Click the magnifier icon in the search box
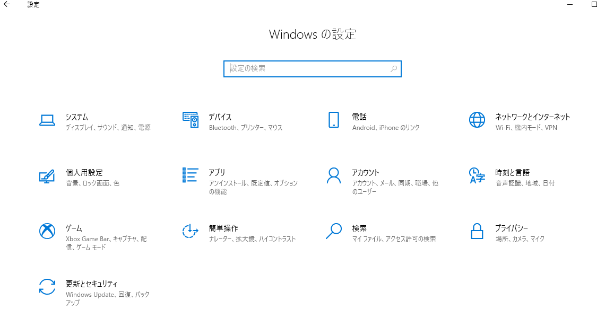The width and height of the screenshot is (614, 318). point(394,69)
